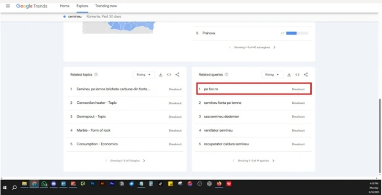Click the taskbar clock and date
This screenshot has height=195, width=382.
(x=374, y=188)
